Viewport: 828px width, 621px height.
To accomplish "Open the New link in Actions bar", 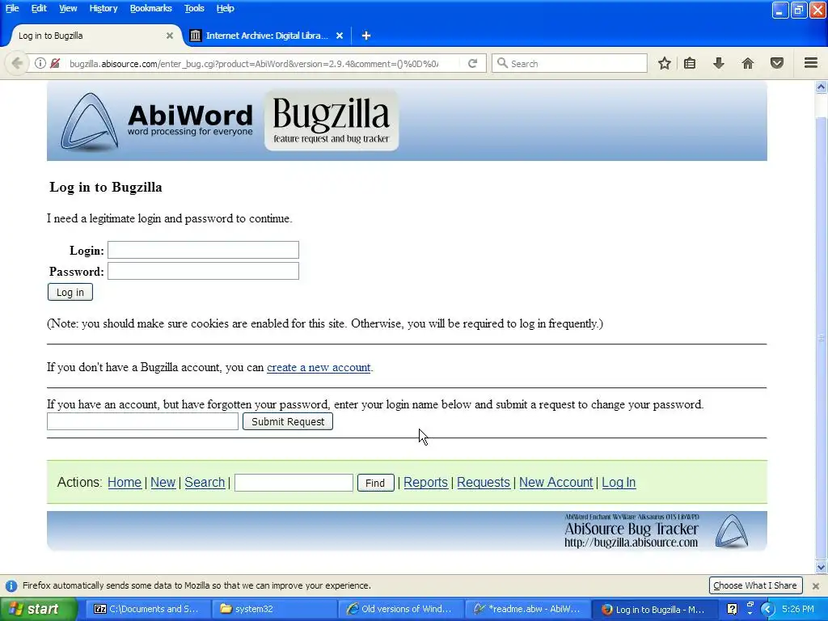I will [163, 482].
